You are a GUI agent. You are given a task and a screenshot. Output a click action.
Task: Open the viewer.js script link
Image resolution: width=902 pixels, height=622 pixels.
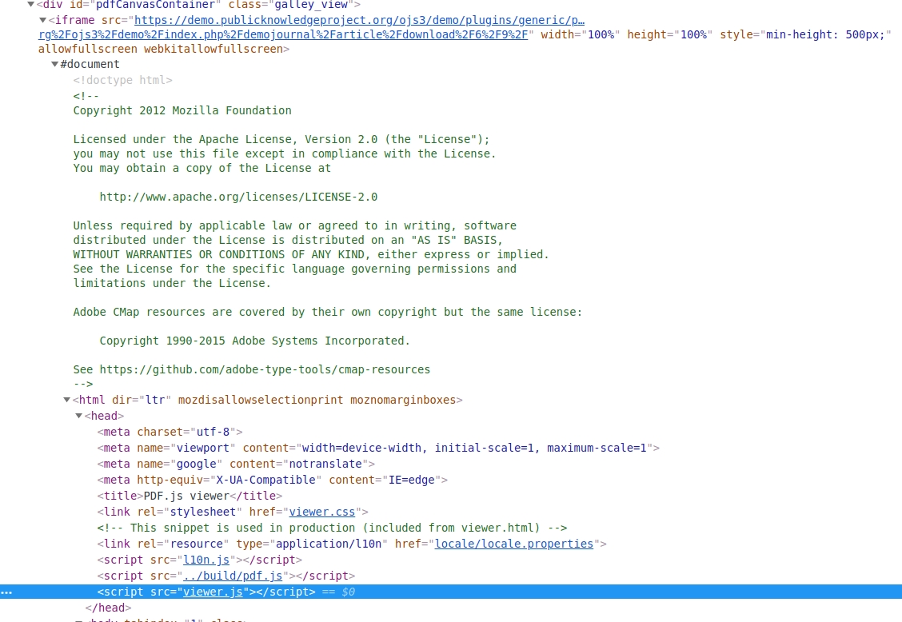click(212, 592)
